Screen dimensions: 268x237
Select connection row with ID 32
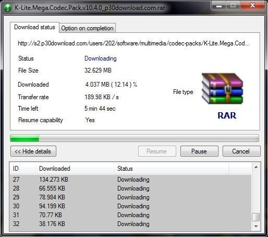[x=130, y=224]
